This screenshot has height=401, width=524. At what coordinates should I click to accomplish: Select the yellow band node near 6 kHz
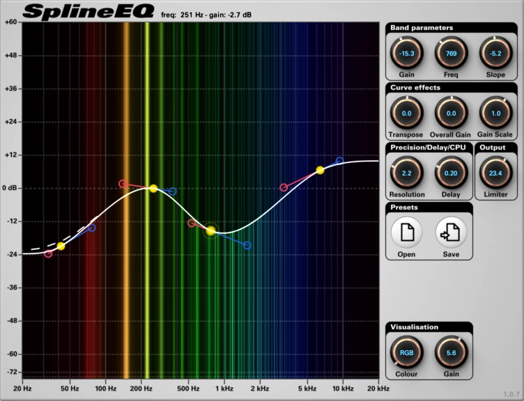tap(320, 171)
